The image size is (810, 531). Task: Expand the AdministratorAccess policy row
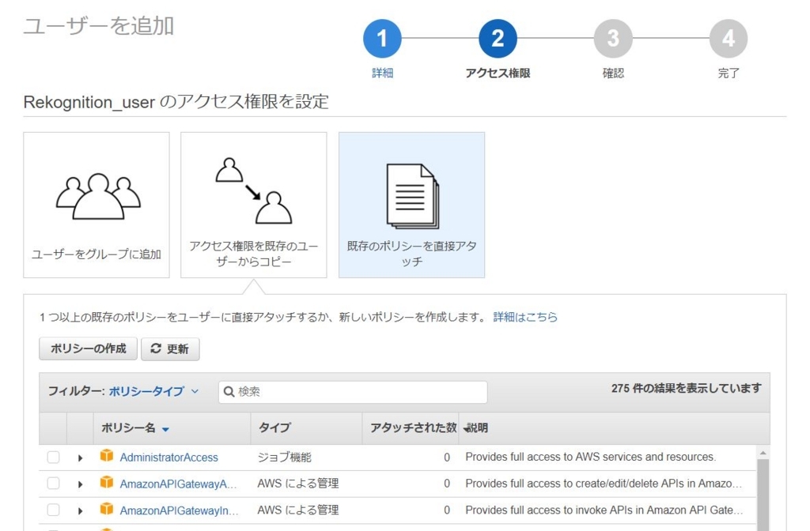80,458
